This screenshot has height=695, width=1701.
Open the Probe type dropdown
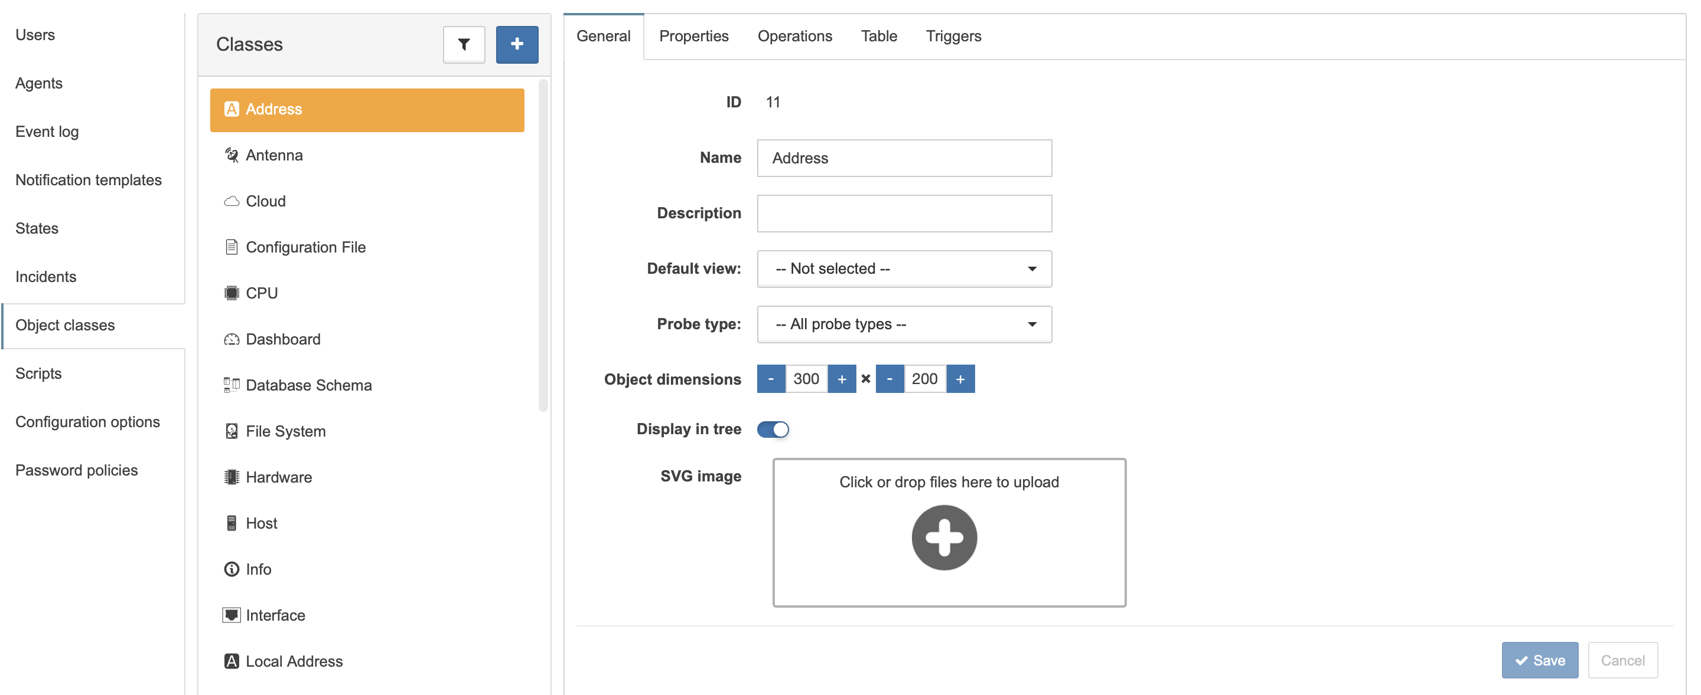(904, 324)
